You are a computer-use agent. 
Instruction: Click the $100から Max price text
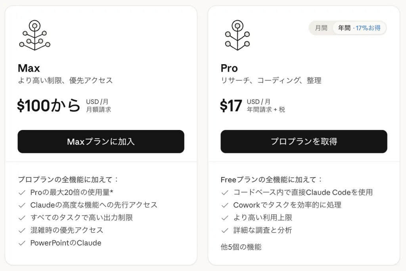[x=49, y=106]
